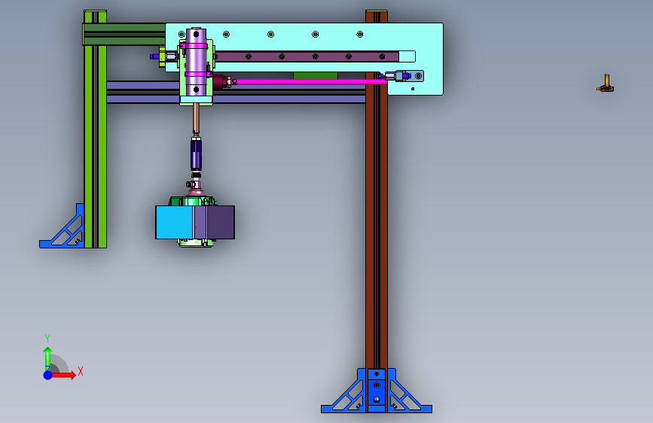This screenshot has height=423, width=653.
Task: Select the blue base bracket under brown column
Action: point(377,391)
